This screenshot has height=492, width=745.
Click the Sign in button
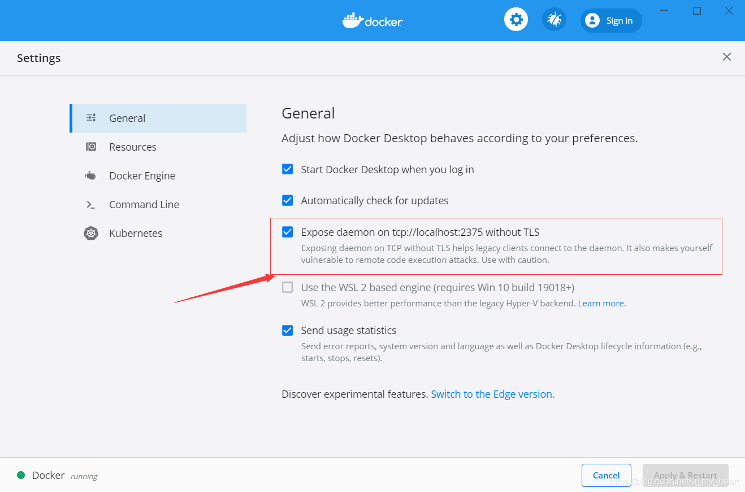[x=611, y=20]
